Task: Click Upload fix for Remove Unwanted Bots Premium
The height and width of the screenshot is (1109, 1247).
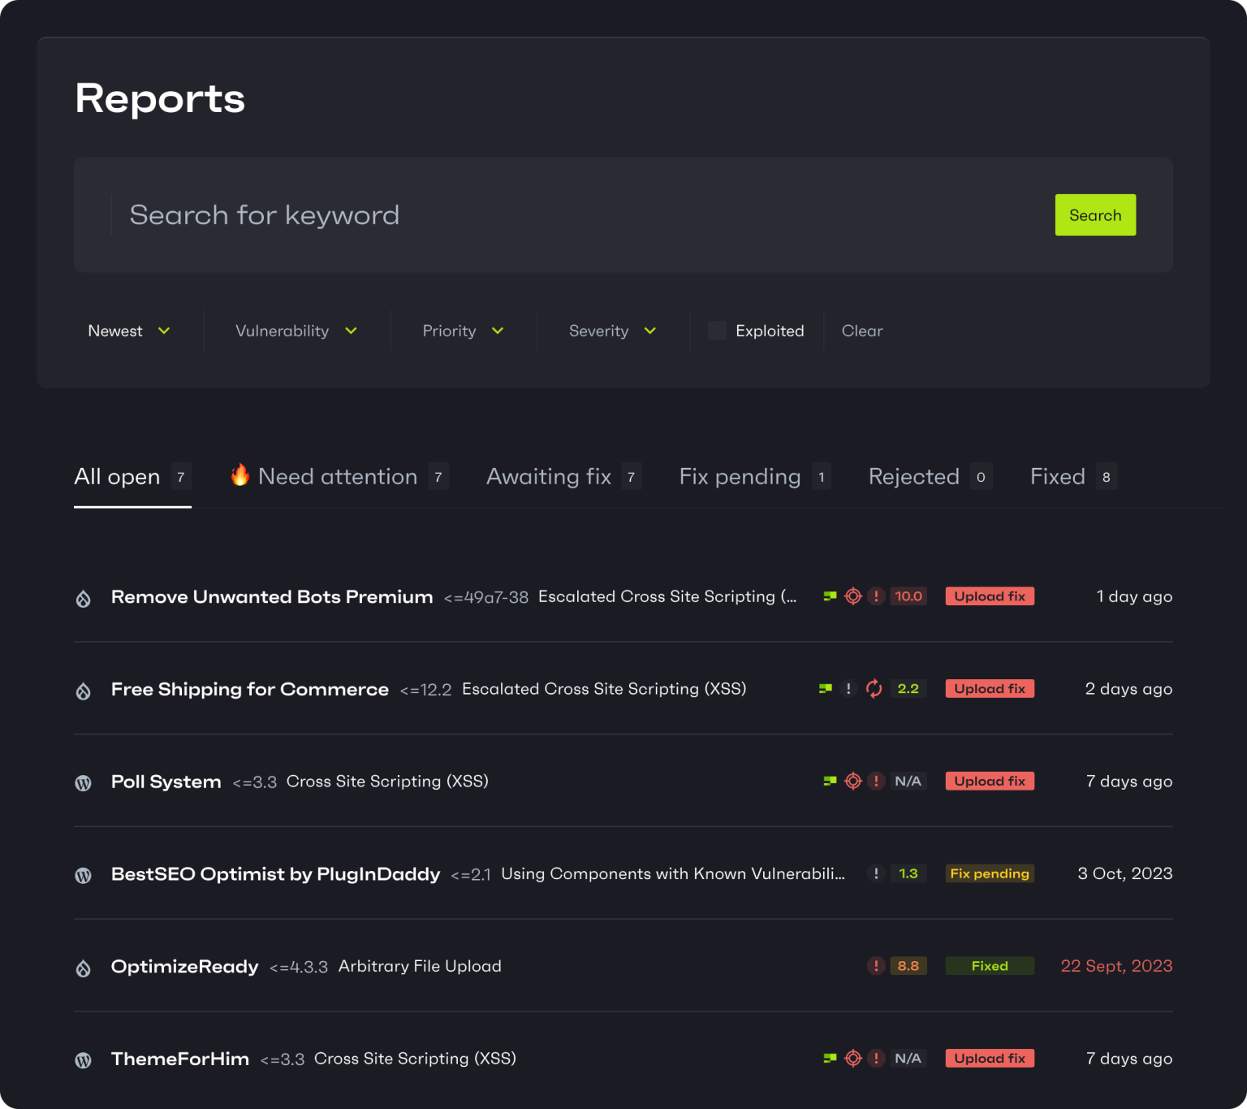Action: click(x=990, y=596)
